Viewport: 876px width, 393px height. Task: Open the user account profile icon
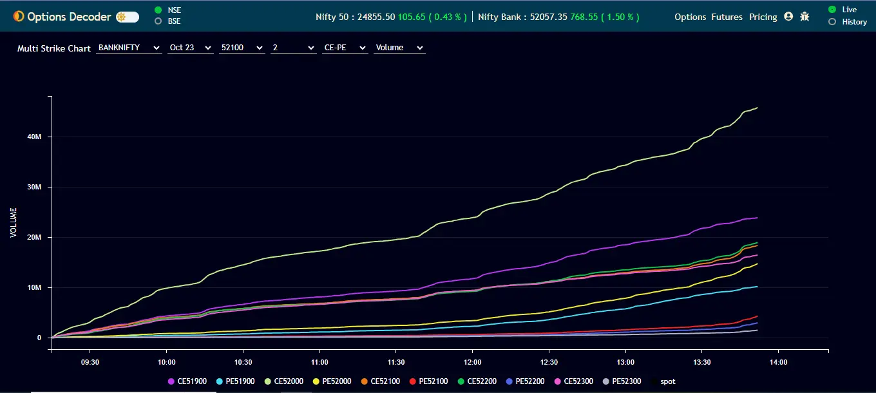click(x=788, y=17)
